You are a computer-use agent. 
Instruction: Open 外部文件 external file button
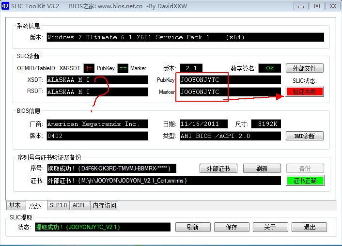(x=304, y=68)
